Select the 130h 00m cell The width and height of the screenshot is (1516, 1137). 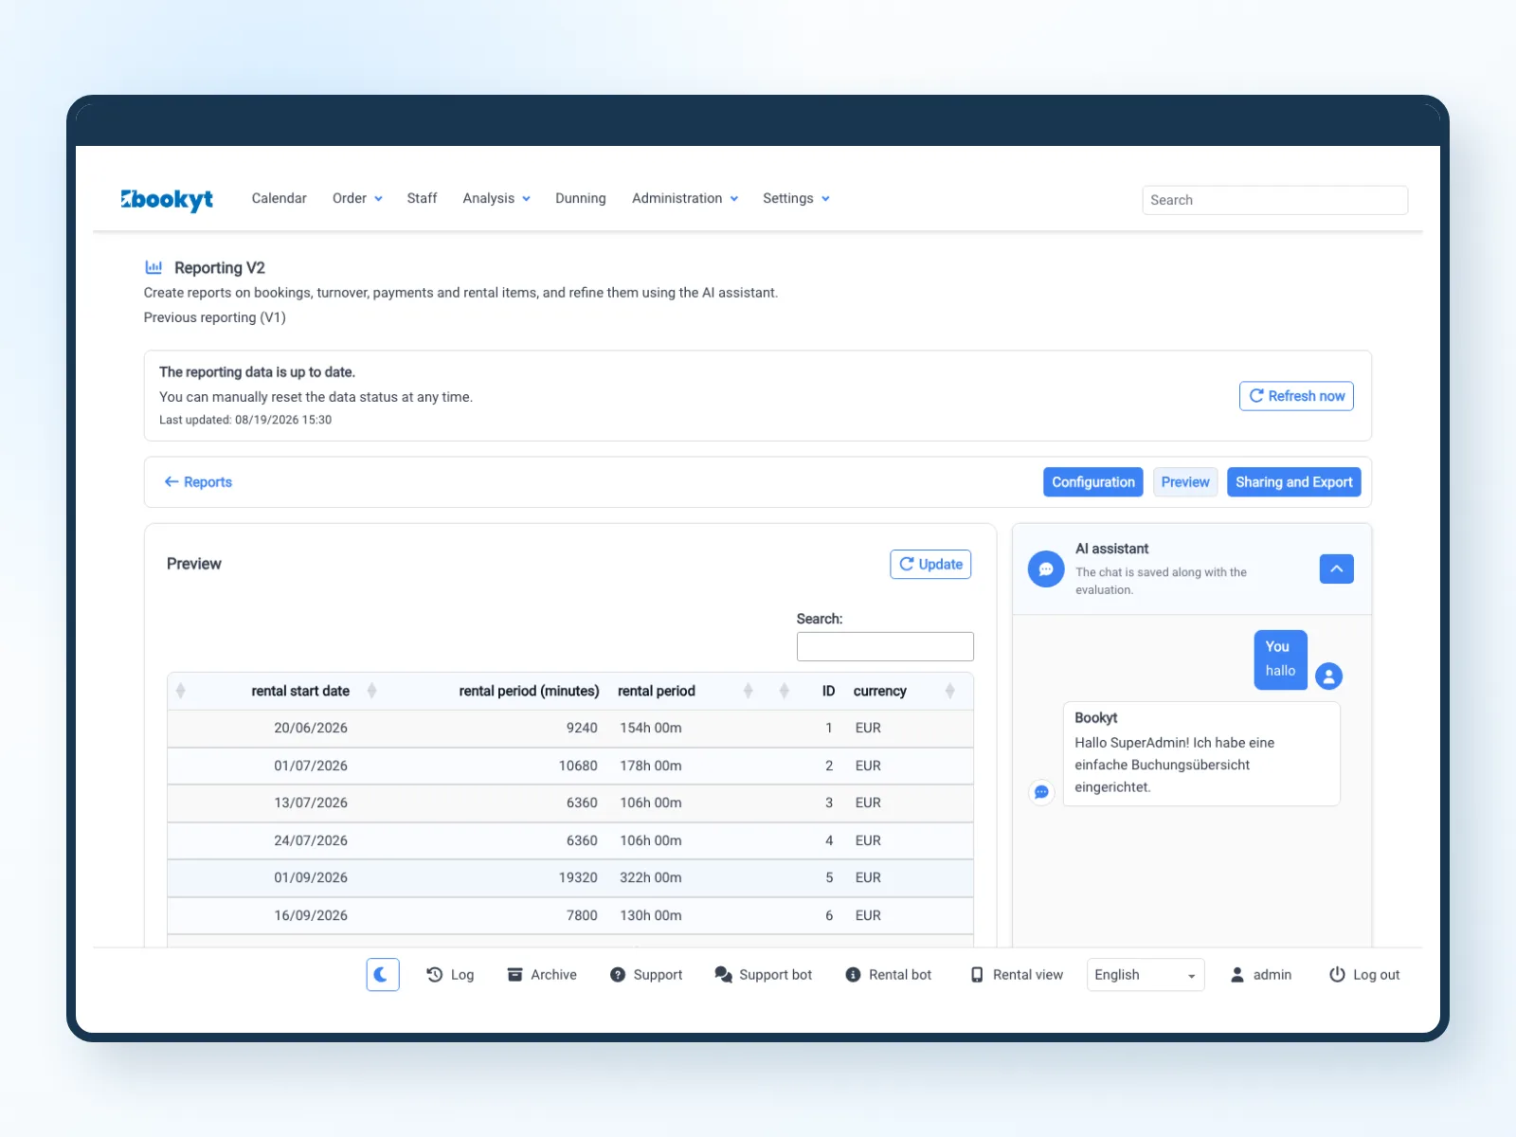pos(651,915)
